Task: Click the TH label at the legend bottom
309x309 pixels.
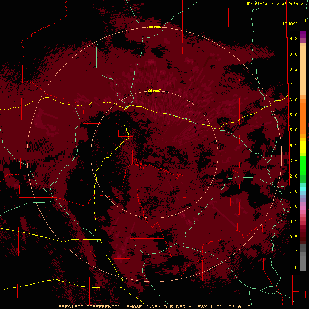Action: 295,267
